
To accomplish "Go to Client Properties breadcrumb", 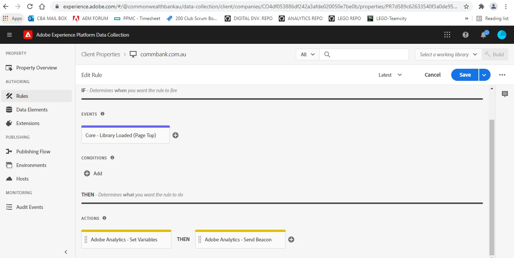I will pyautogui.click(x=101, y=54).
